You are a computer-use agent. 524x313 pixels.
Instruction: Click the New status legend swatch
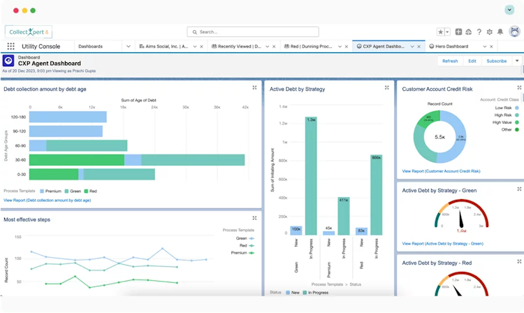point(288,293)
